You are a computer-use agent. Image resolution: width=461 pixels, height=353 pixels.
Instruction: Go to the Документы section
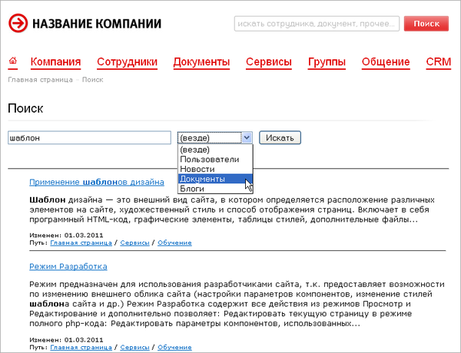point(201,62)
